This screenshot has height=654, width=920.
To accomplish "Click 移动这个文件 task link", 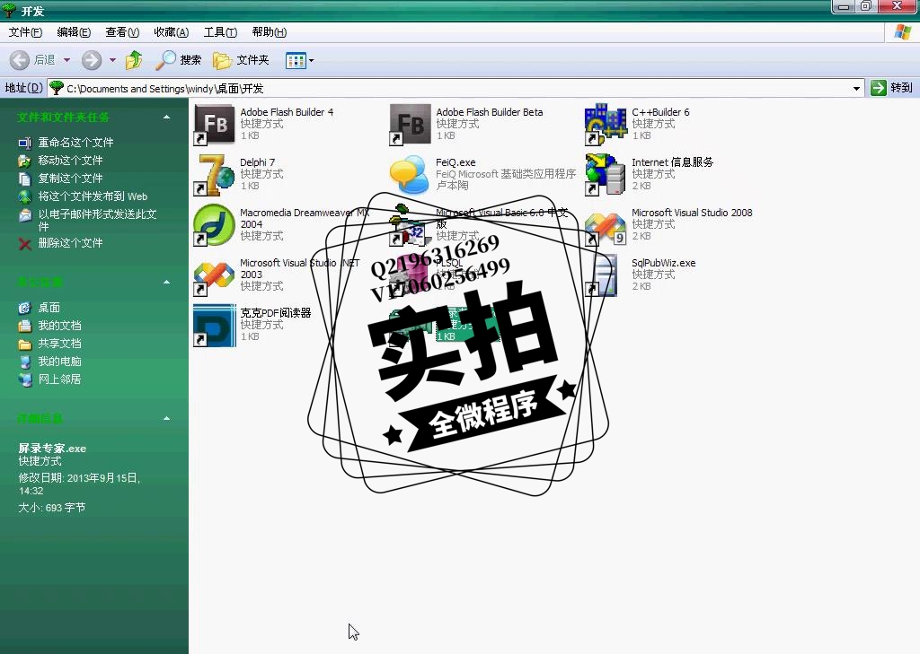I will click(70, 161).
